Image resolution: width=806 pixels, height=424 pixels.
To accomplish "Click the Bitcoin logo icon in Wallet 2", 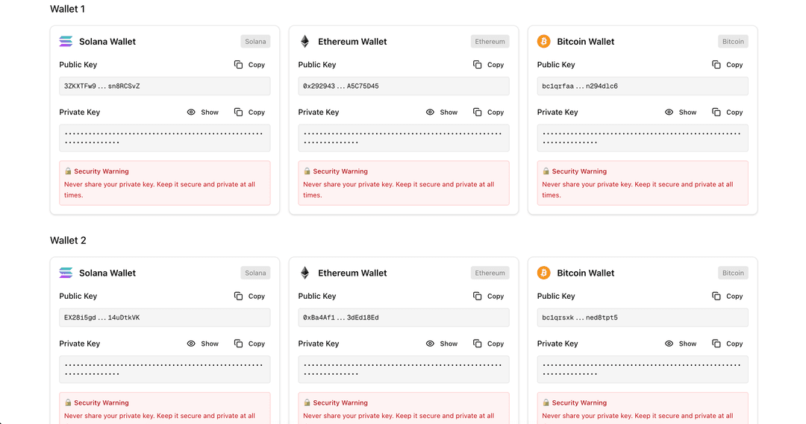I will (x=543, y=273).
